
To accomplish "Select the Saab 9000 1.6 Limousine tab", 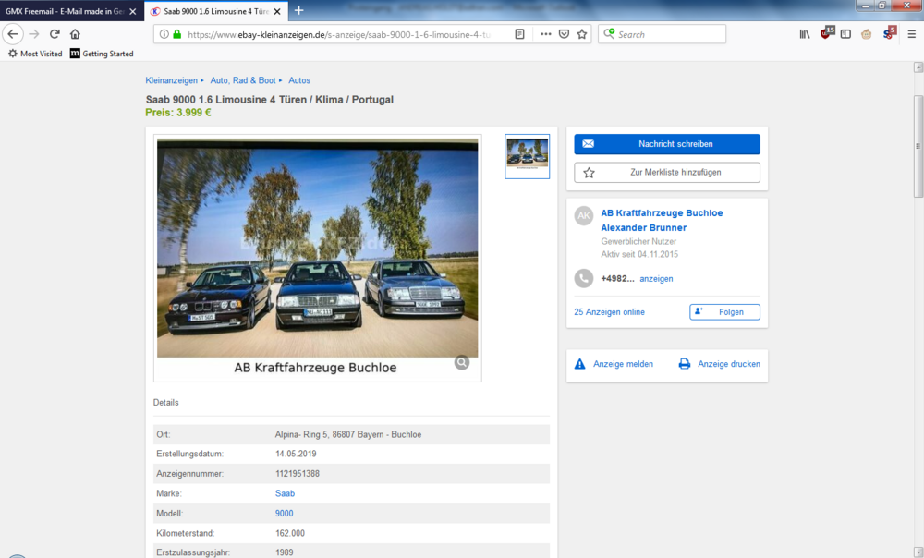I will tap(216, 11).
